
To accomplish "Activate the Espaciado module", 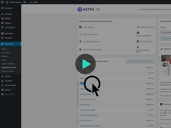I will (151, 78).
